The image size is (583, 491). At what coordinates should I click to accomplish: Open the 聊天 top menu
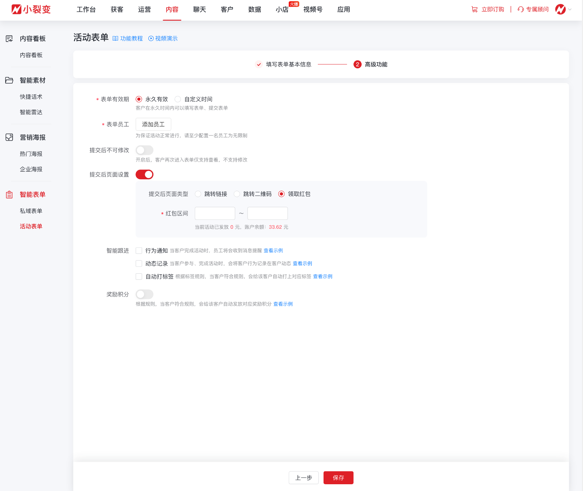coord(200,10)
